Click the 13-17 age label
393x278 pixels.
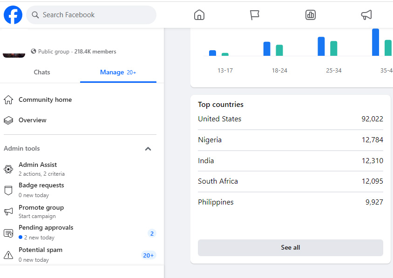(225, 71)
